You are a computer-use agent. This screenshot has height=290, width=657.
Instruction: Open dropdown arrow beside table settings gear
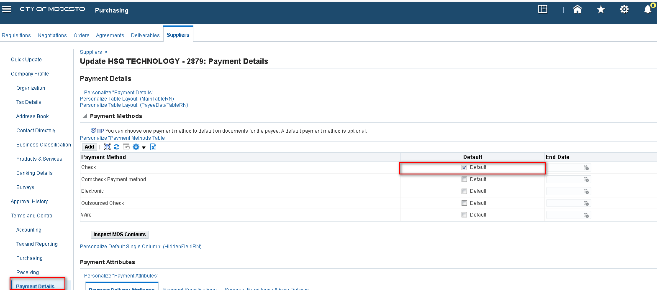click(x=144, y=147)
